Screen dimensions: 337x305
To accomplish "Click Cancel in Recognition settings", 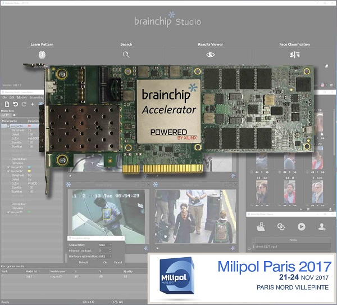I will tap(118, 262).
